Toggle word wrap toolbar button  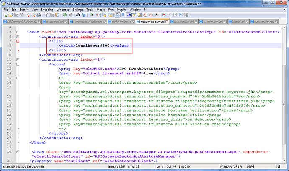pos(118,15)
